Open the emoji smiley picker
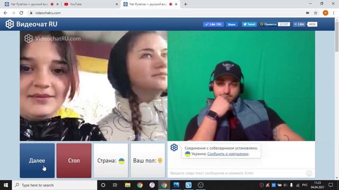This screenshot has height=190, width=339. (309, 173)
